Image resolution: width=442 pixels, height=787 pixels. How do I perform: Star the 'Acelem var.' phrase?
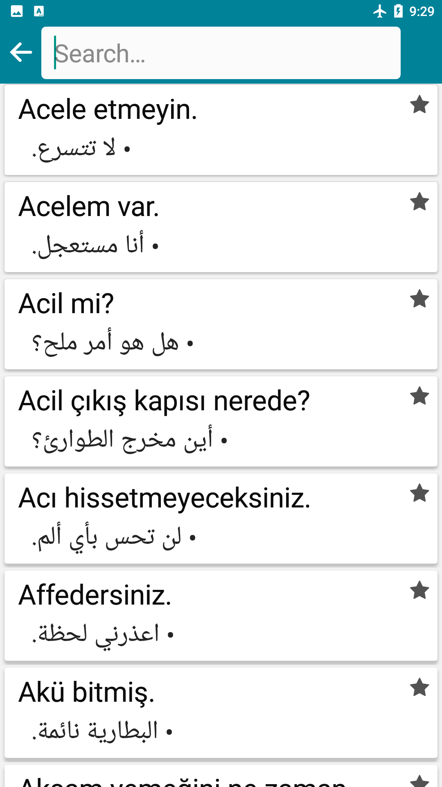419,202
